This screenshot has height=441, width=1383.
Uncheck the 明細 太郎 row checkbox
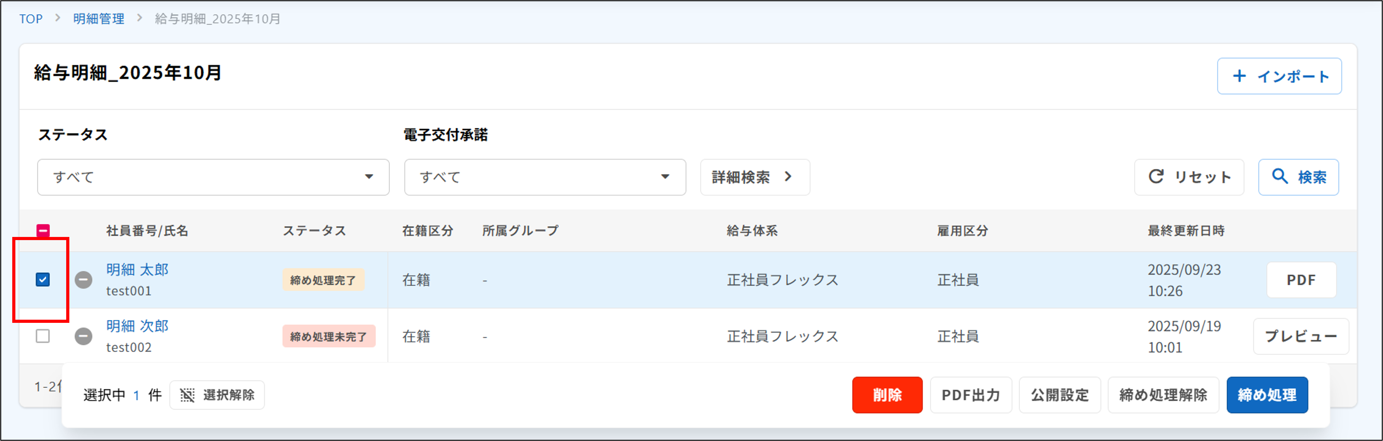click(43, 280)
